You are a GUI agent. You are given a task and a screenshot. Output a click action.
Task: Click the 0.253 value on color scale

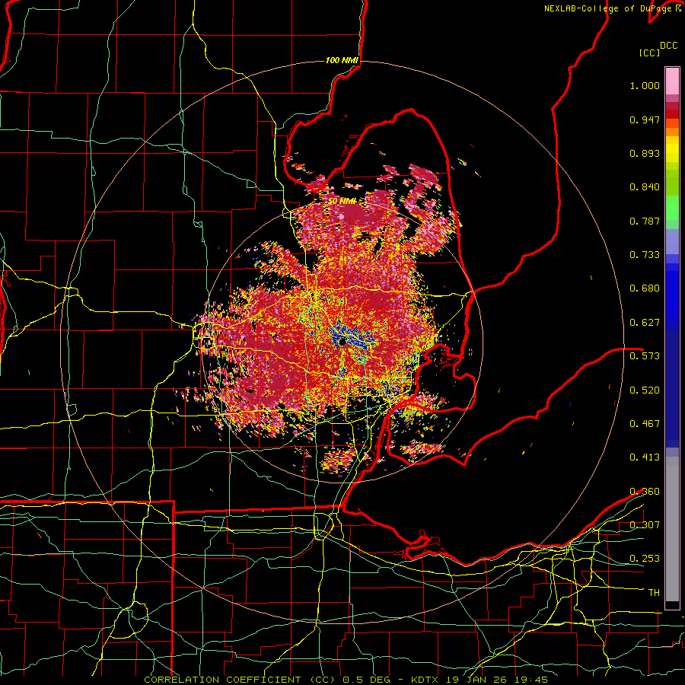coord(645,559)
